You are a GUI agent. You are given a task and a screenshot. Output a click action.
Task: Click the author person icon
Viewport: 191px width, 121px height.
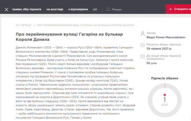pos(143,34)
